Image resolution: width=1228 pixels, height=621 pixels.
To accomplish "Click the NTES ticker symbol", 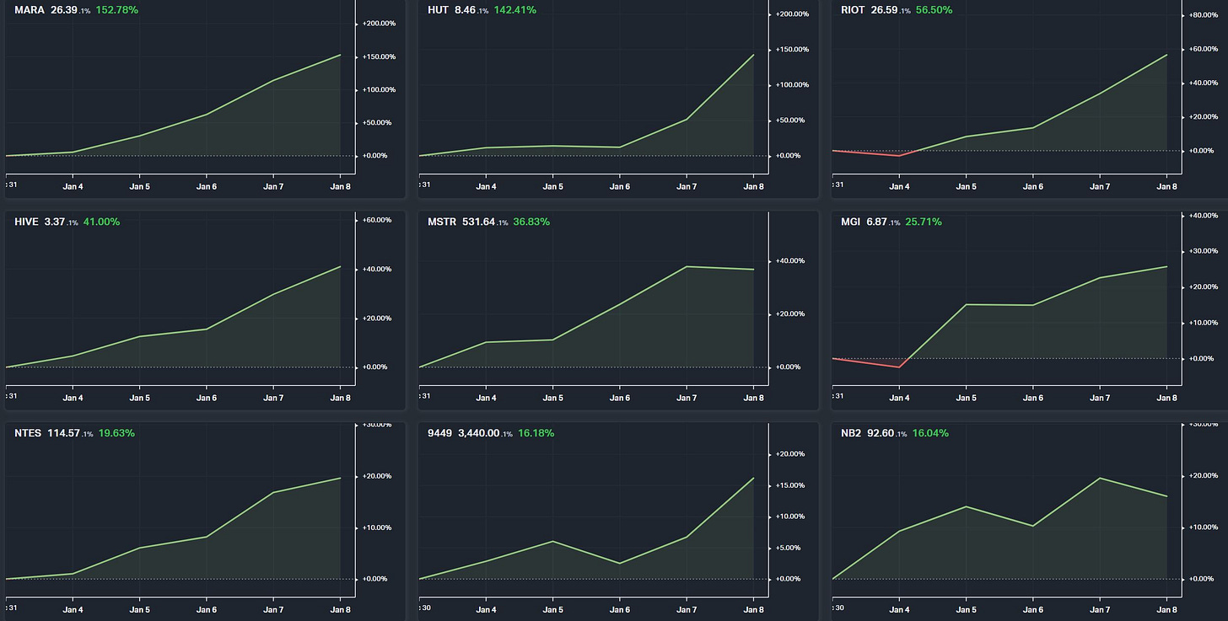I will (29, 433).
